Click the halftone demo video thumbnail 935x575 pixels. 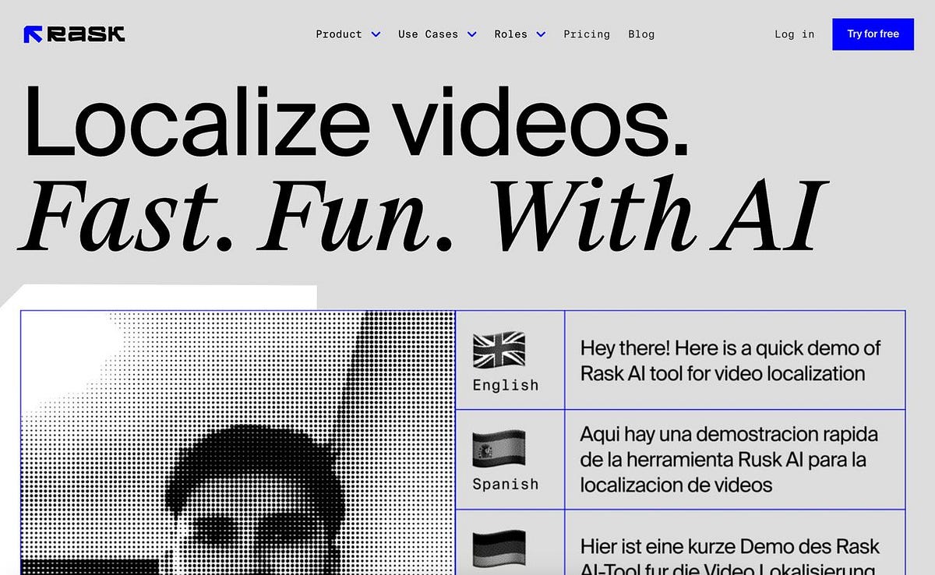238,443
